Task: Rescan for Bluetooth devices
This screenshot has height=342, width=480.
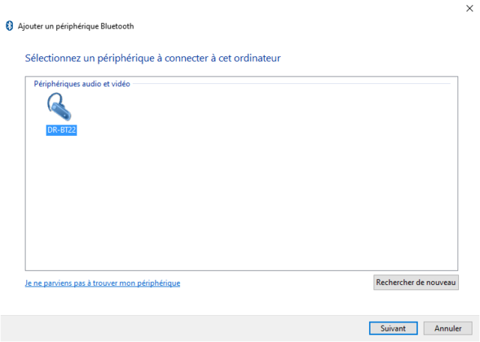Action: pos(415,282)
